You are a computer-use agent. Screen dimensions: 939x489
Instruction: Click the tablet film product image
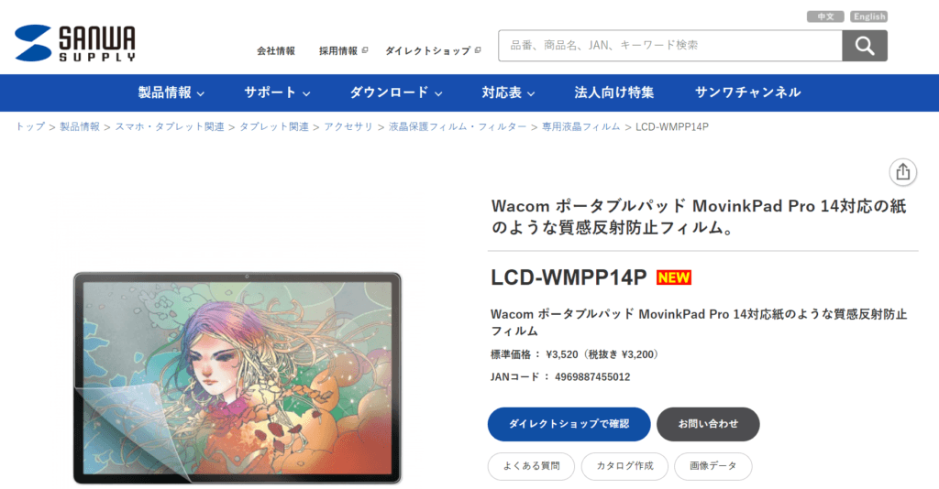[238, 377]
